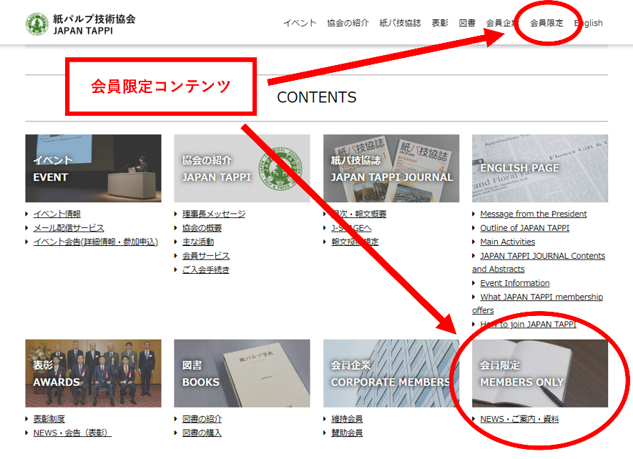Click the Message from the President link
The width and height of the screenshot is (633, 459).
coord(534,214)
